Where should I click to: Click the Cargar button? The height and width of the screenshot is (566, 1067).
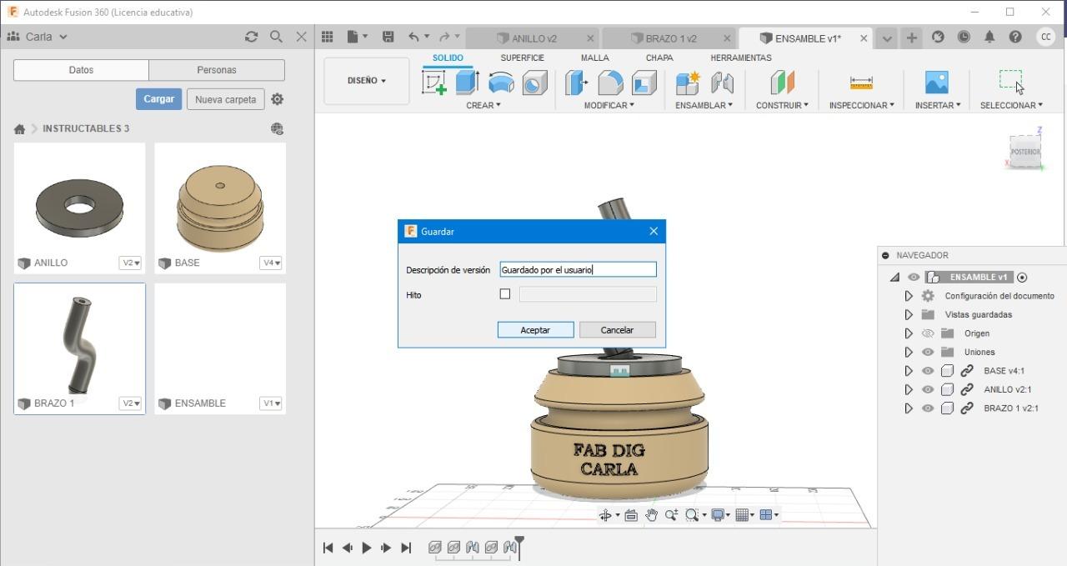[x=158, y=99]
